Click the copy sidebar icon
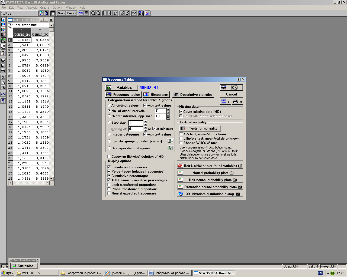The width and height of the screenshot is (347, 277). coord(3,83)
